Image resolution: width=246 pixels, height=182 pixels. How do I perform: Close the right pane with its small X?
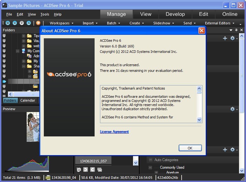(242, 30)
